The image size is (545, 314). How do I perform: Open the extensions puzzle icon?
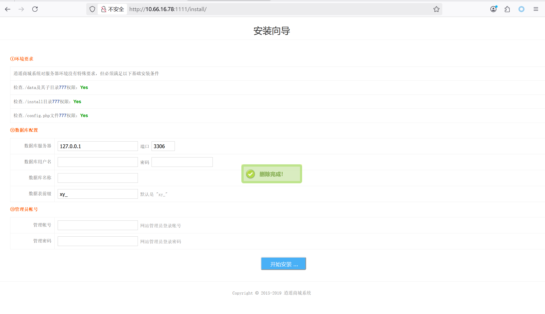(x=507, y=9)
